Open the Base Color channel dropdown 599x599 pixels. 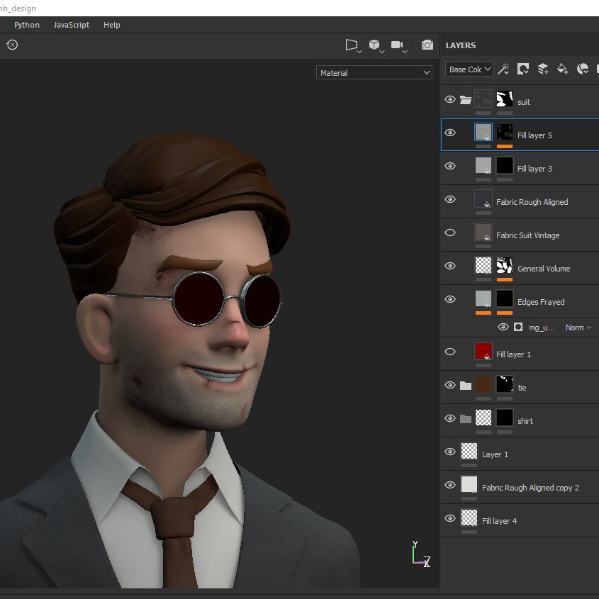point(469,69)
